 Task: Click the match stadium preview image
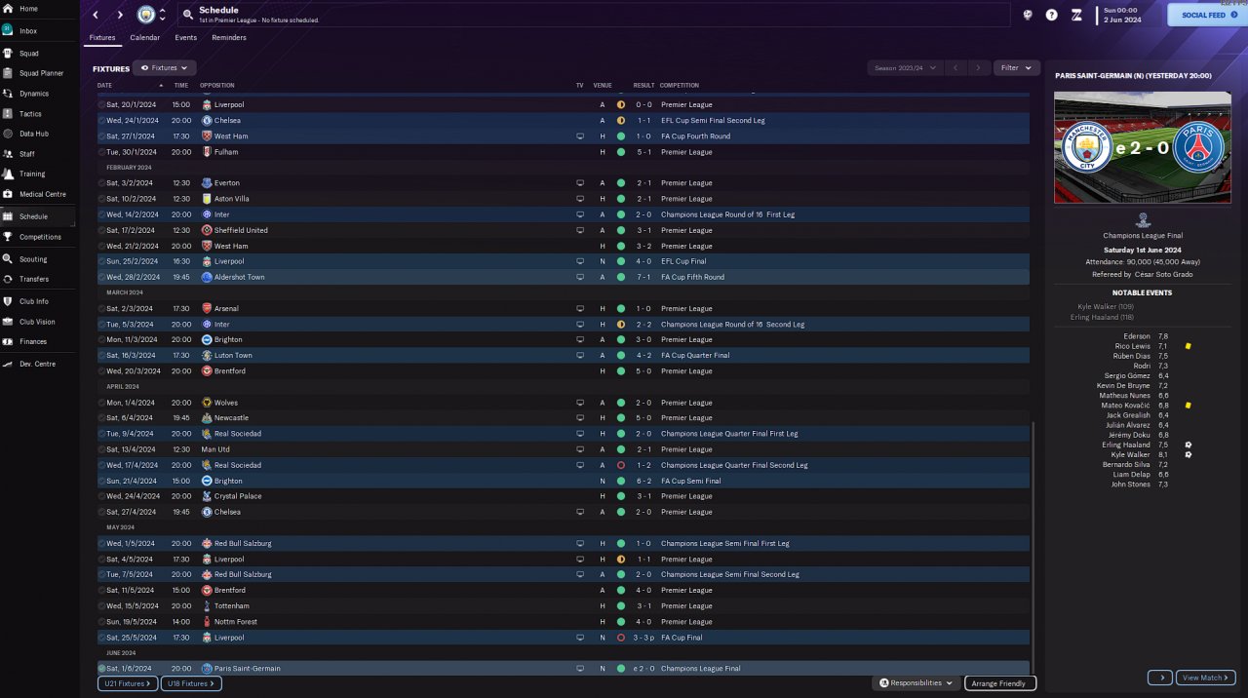pyautogui.click(x=1145, y=147)
